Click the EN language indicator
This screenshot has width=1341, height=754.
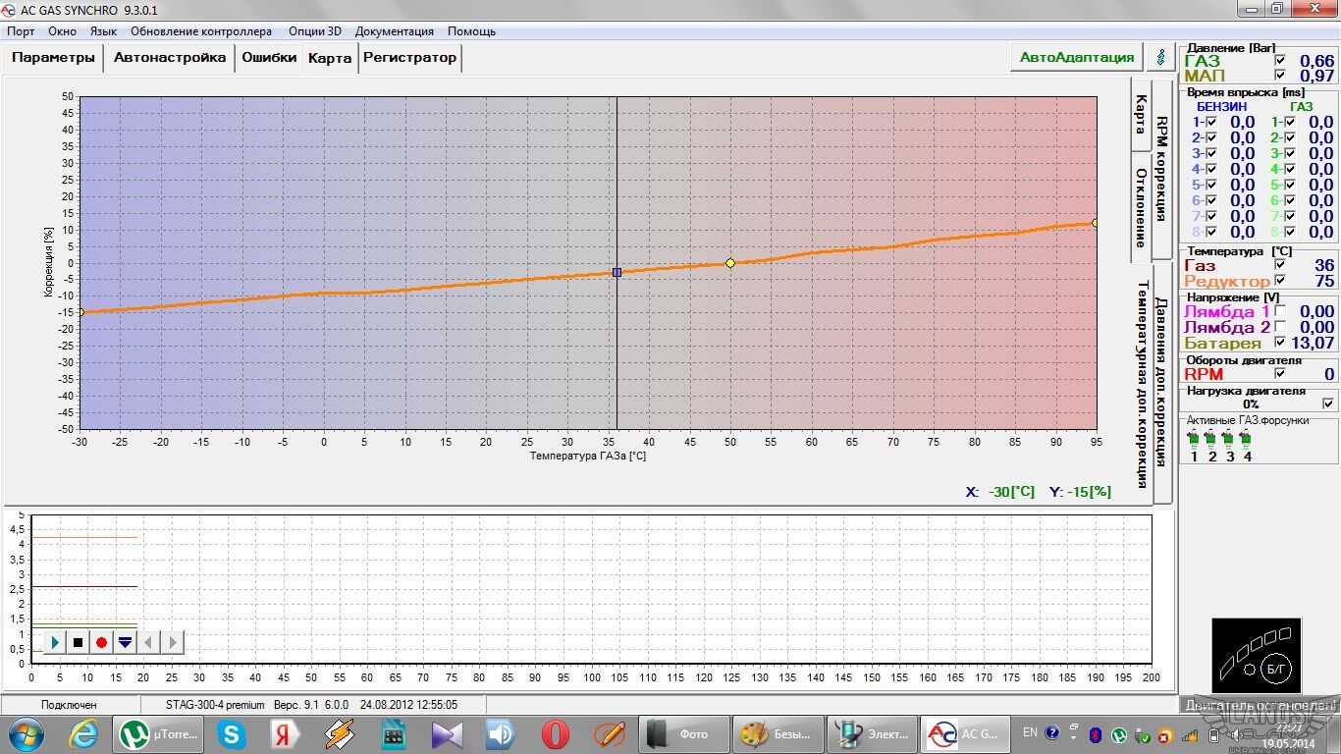(x=1030, y=732)
